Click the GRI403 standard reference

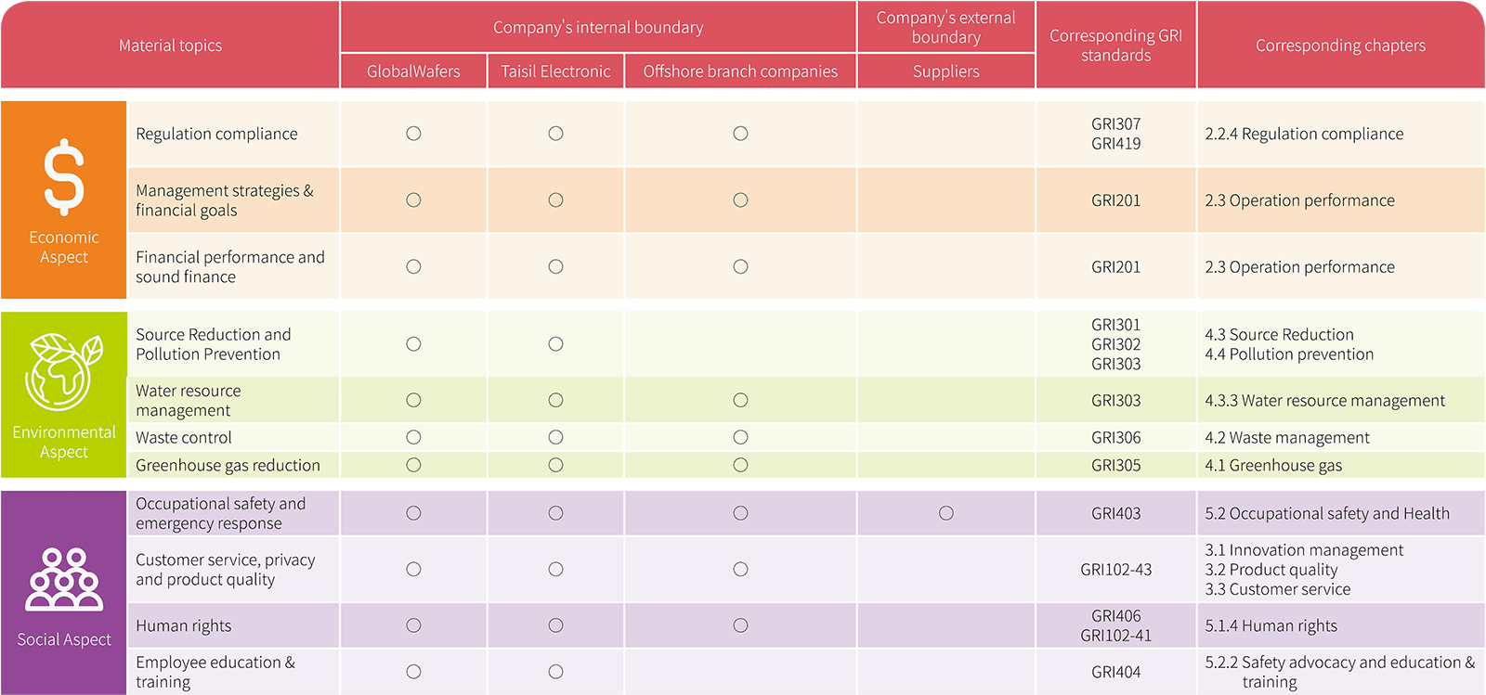click(1115, 513)
